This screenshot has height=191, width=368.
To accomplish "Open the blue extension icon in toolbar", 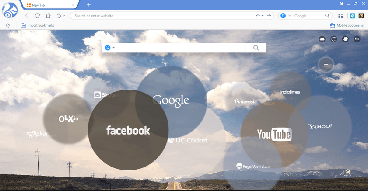I will click(x=352, y=16).
